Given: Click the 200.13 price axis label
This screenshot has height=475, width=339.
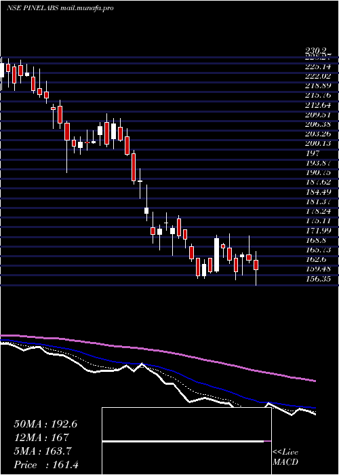Looking at the screenshot, I should pos(318,144).
